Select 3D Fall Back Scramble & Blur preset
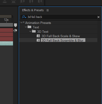This screenshot has width=102, height=104. [63, 40]
